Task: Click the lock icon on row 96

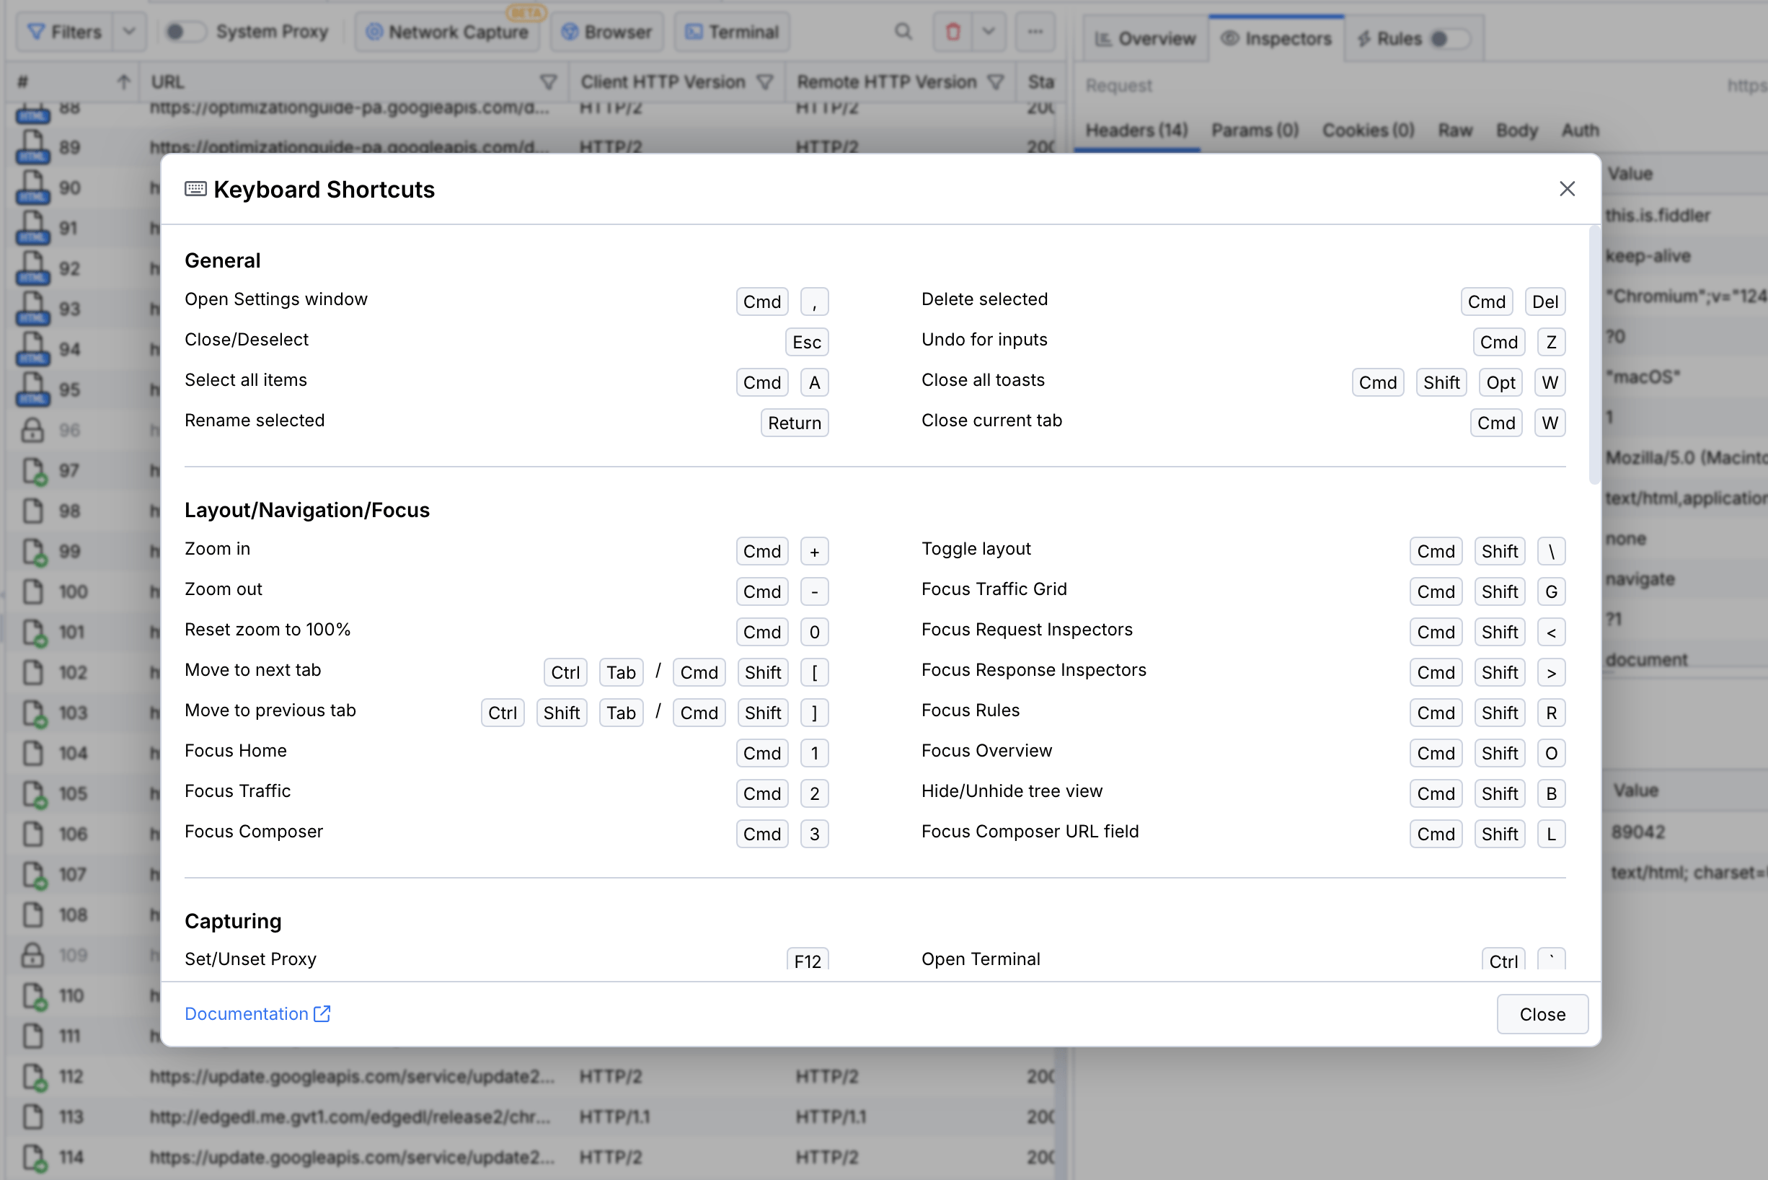Action: tap(32, 430)
